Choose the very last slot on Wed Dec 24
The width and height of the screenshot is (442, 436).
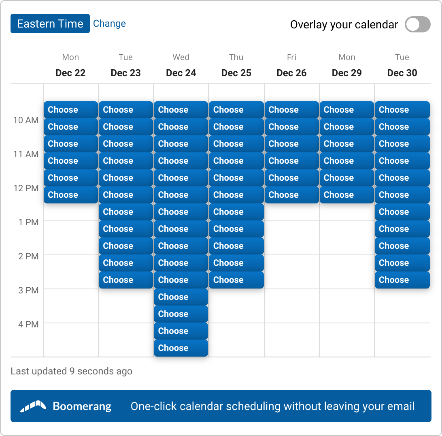click(181, 348)
